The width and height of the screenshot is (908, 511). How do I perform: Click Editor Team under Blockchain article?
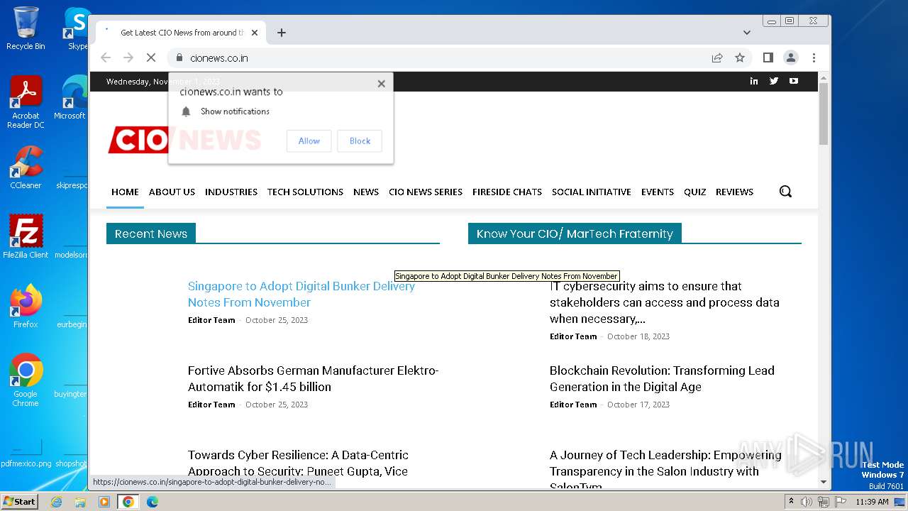[x=573, y=405]
